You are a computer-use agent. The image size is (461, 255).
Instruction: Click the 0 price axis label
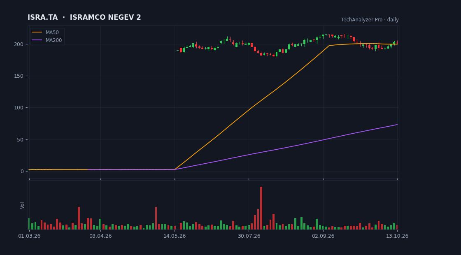pyautogui.click(x=22, y=171)
